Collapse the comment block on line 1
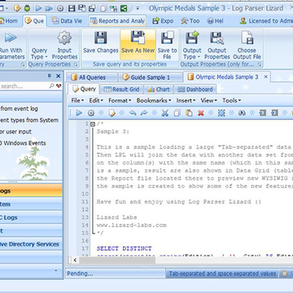The width and height of the screenshot is (293, 293). tap(93, 124)
